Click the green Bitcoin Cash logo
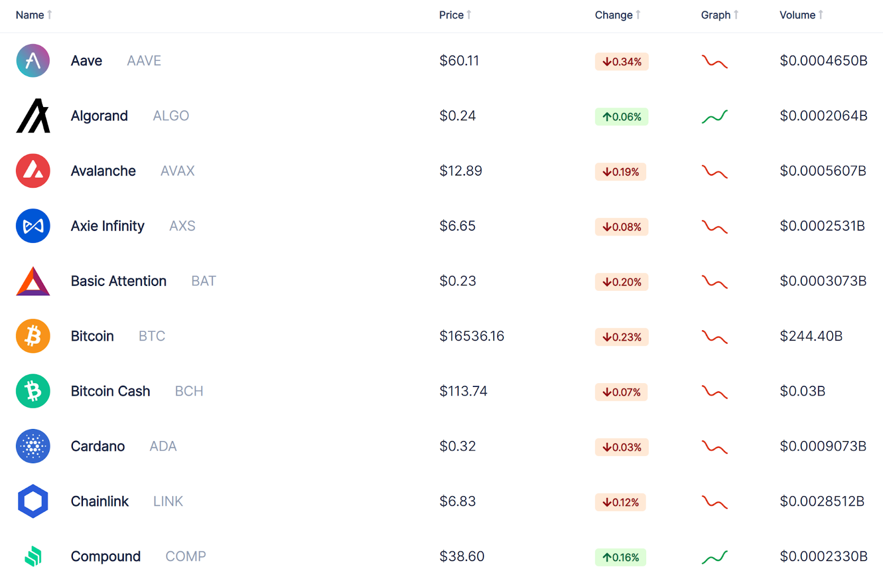Image resolution: width=883 pixels, height=573 pixels. 33,391
